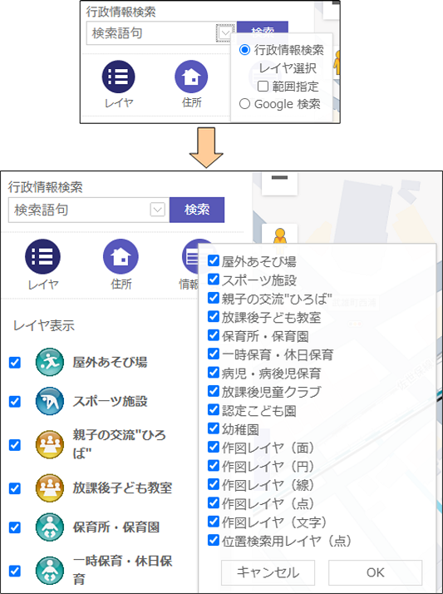This screenshot has height=594, width=443.
Task: Open the search options dropdown arrow in the lower panel
Action: click(x=157, y=210)
